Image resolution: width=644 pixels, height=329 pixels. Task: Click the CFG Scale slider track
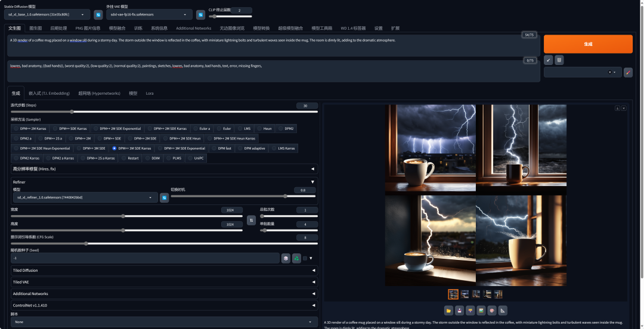(x=164, y=243)
